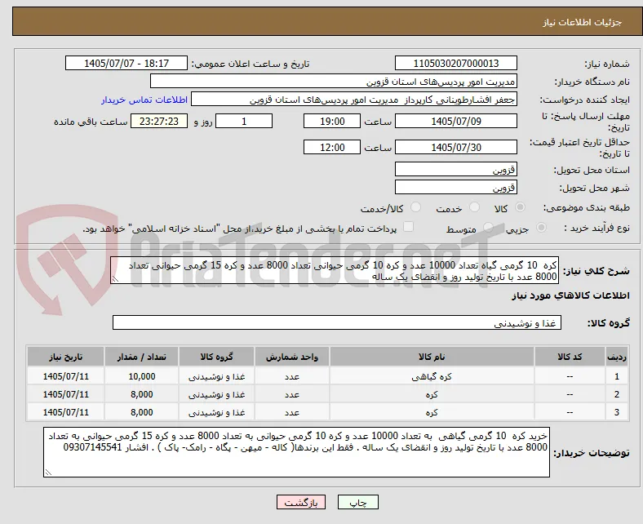Click the شماره نیاز field 1105030207000013
This screenshot has width=643, height=524.
(455, 63)
